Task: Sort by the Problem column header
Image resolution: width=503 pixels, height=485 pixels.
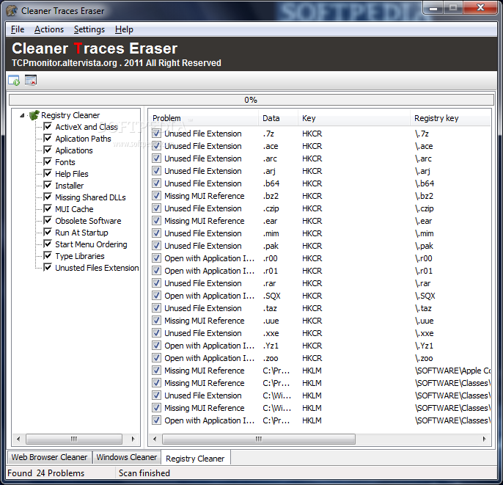Action: (203, 118)
